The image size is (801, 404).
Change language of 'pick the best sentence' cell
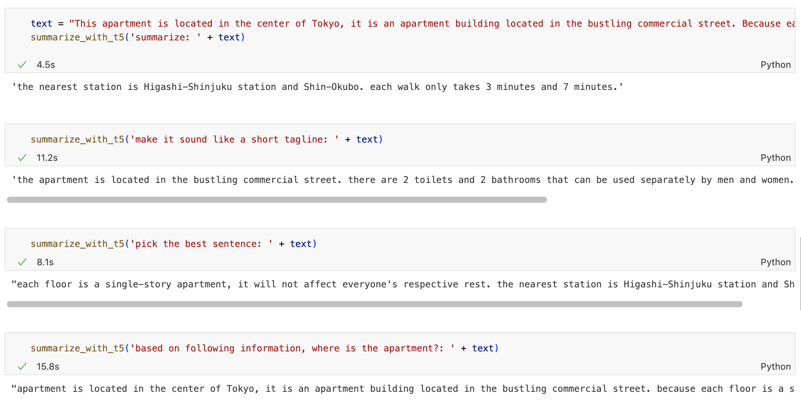coord(775,262)
